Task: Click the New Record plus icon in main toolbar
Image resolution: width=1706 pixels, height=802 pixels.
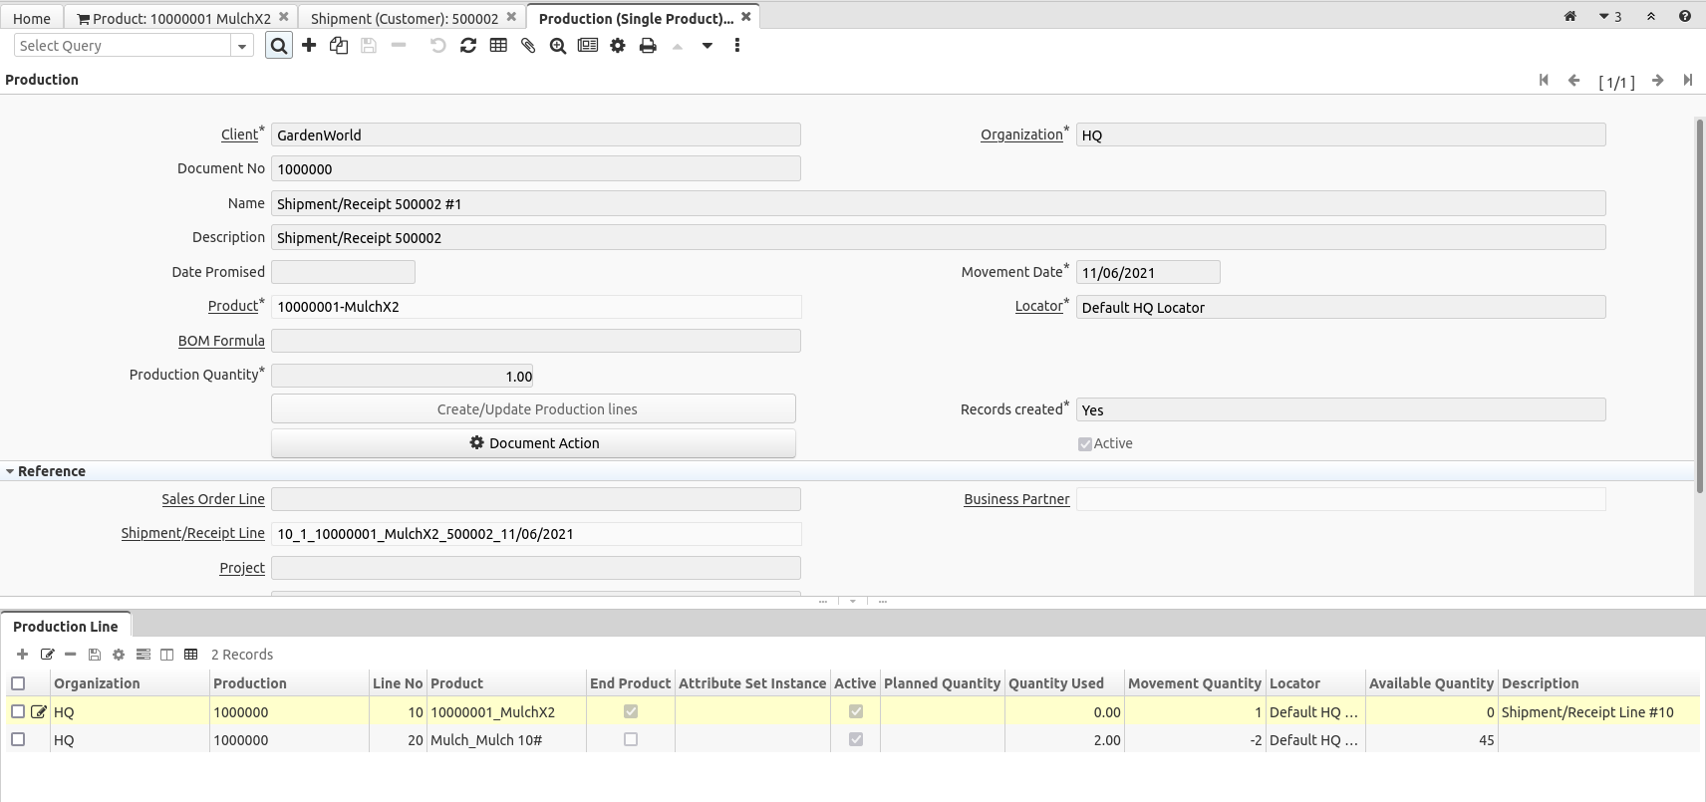Action: (309, 46)
